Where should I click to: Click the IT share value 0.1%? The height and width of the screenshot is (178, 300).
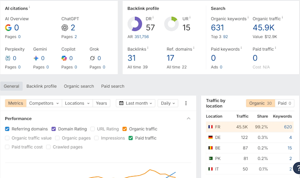click(263, 169)
